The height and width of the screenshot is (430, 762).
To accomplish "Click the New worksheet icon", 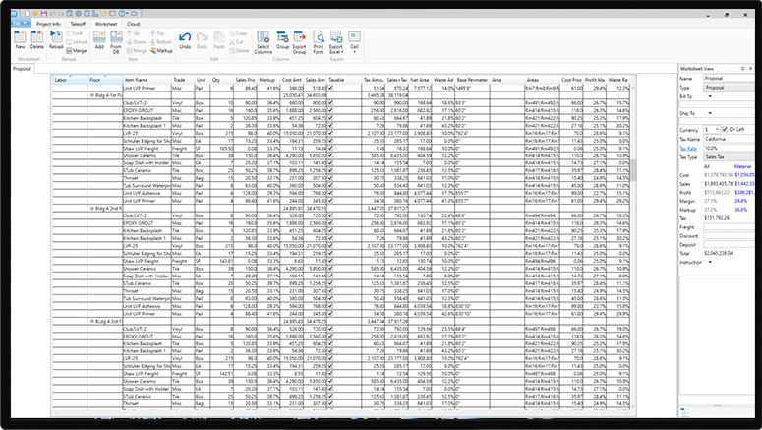I will point(20,39).
